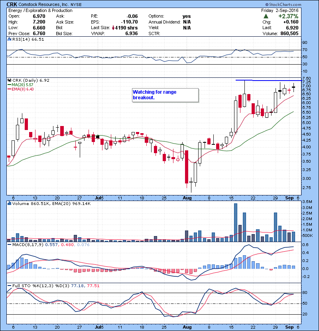319x331 pixels.
Task: Click the CRK (Daily) 6.92 legend label
Action: pyautogui.click(x=31, y=81)
